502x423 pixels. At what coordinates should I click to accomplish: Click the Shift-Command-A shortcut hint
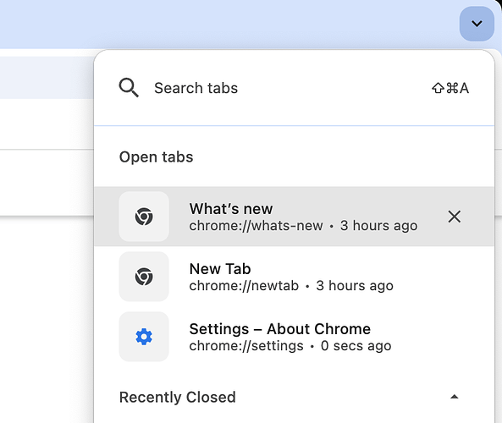[450, 88]
